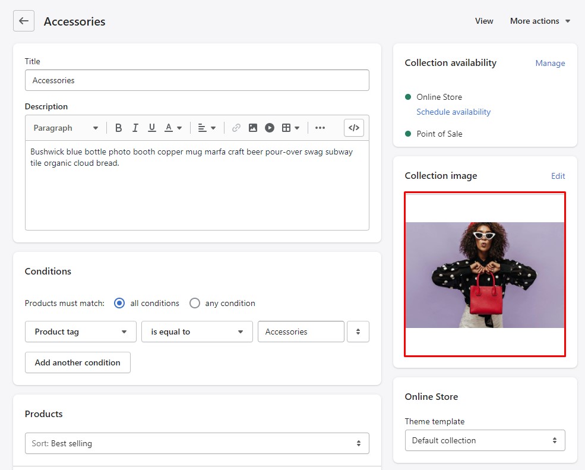This screenshot has height=470, width=585.
Task: Open the text color picker
Action: (173, 128)
